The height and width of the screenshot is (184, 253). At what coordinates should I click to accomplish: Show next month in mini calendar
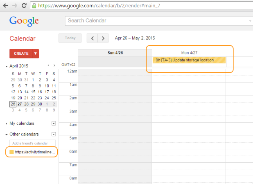54,65
